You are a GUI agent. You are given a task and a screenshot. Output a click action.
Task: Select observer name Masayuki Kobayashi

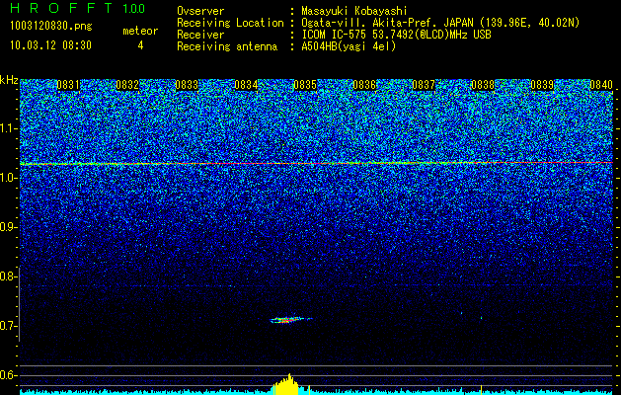tap(354, 11)
